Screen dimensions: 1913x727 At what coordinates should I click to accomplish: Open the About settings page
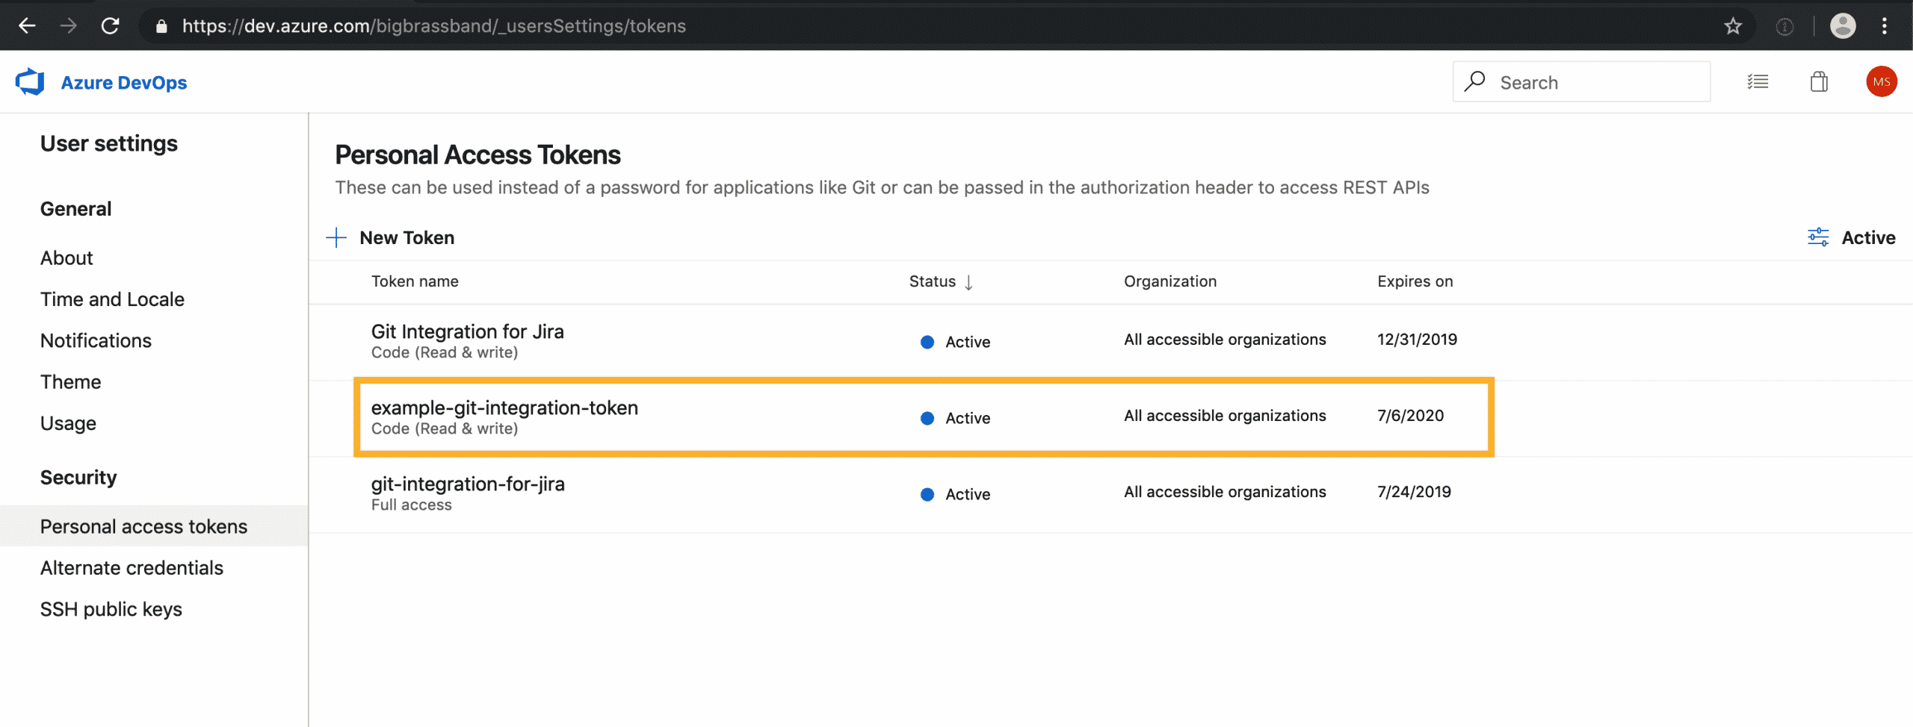pos(67,258)
